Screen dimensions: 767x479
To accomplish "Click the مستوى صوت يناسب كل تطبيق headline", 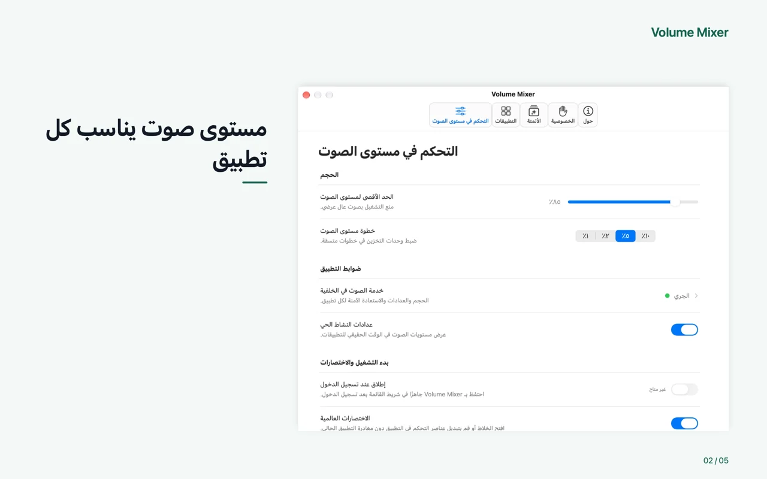I will (x=156, y=144).
